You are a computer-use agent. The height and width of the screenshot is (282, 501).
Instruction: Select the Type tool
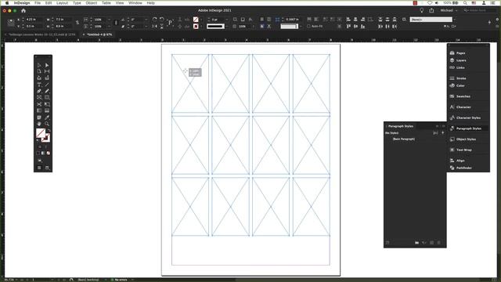pos(39,85)
